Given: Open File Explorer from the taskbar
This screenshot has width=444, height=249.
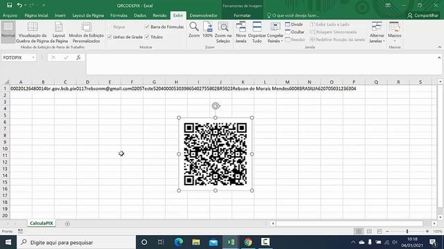Looking at the screenshot, I should coord(196,242).
